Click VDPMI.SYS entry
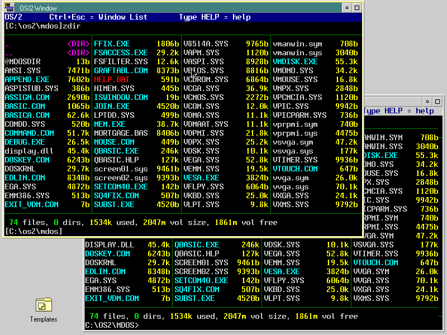Screen dimensions: 447x335 pyautogui.click(x=203, y=133)
